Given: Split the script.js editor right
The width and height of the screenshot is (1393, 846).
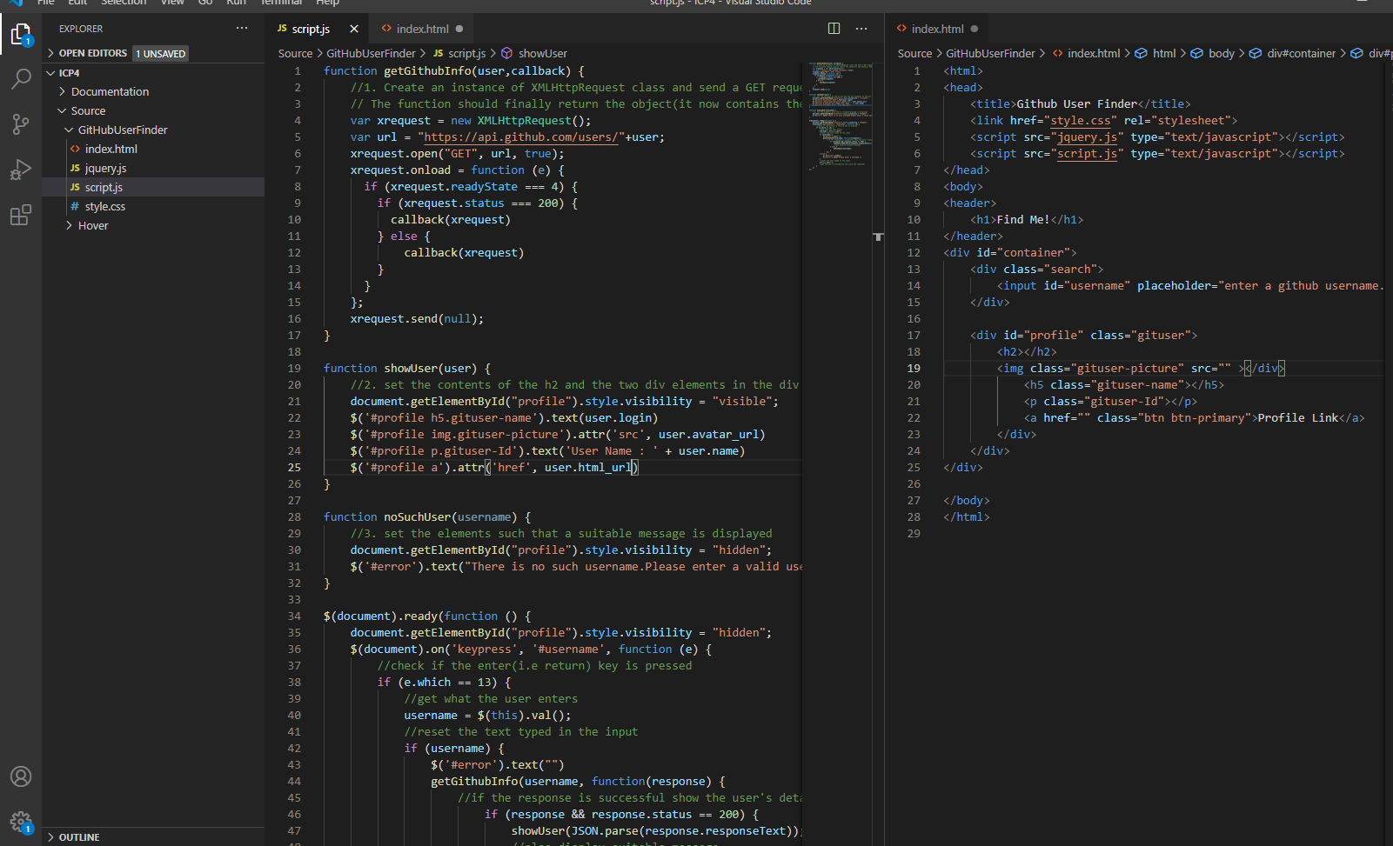Looking at the screenshot, I should click(x=834, y=29).
